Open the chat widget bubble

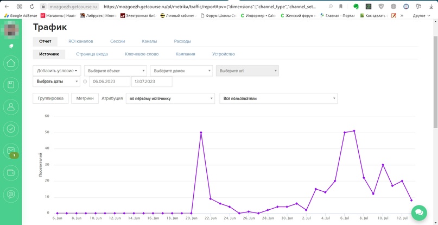click(419, 213)
